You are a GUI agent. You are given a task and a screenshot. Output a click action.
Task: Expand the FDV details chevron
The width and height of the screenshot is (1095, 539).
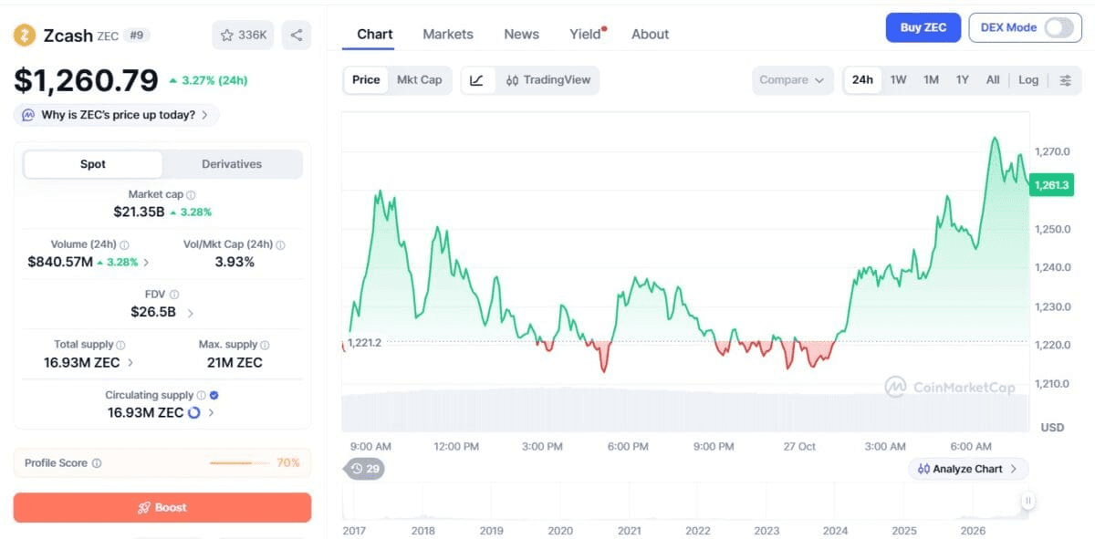[x=190, y=313]
